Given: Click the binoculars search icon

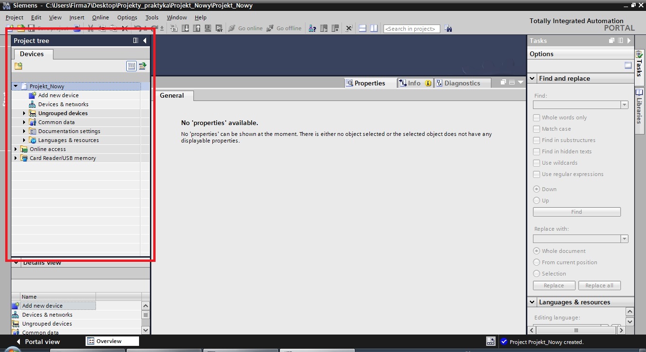Looking at the screenshot, I should point(448,29).
